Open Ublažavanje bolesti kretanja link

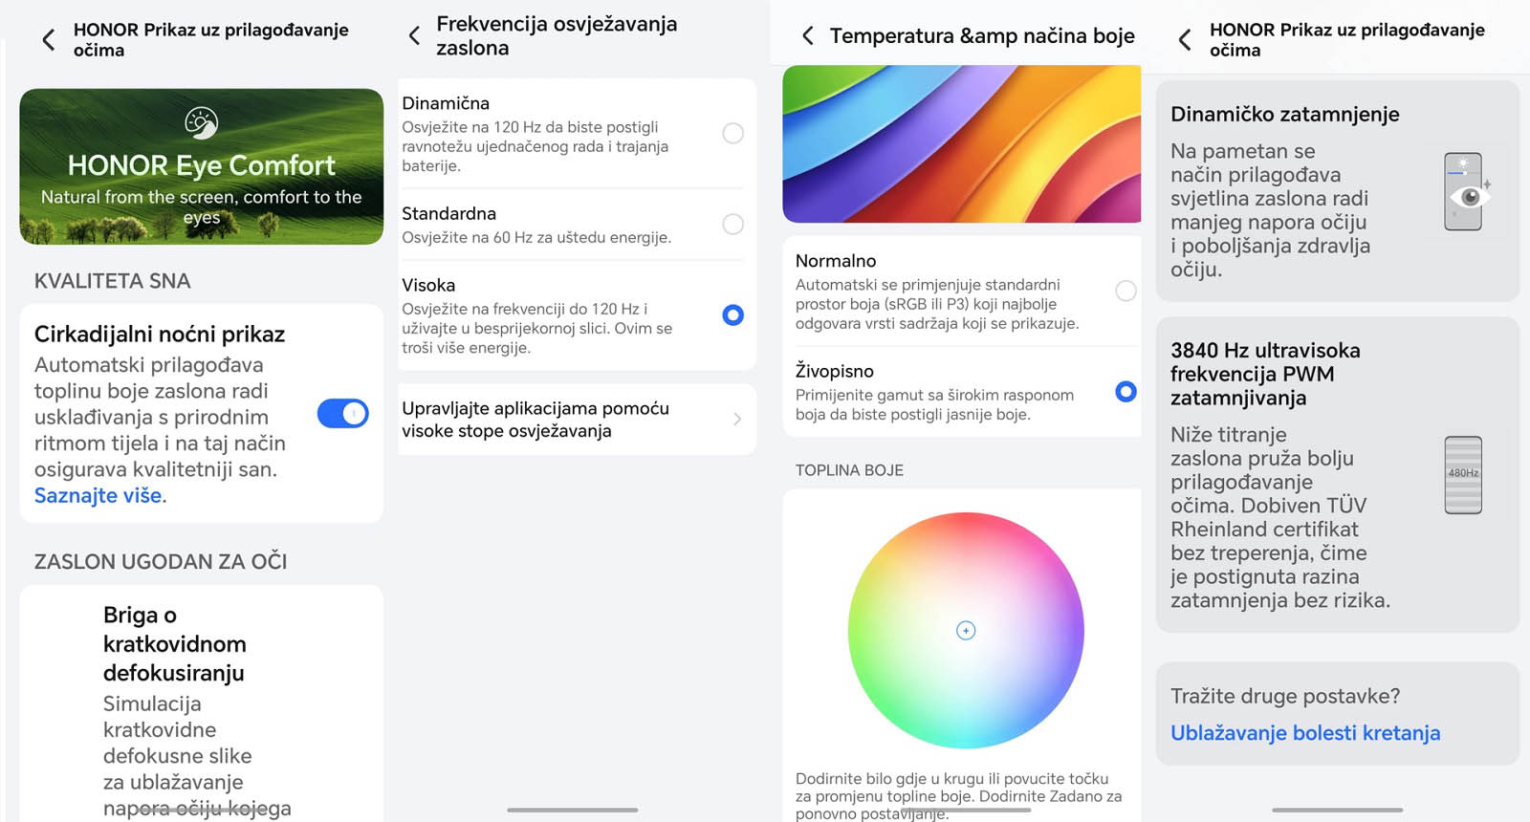coord(1305,732)
